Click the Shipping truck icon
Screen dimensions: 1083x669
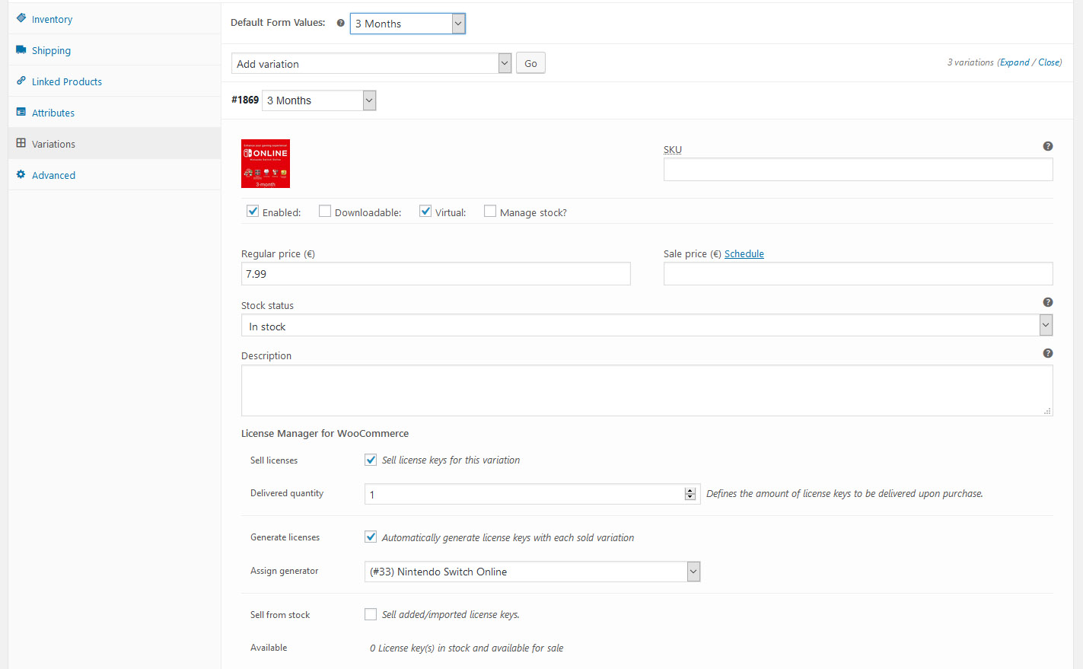(x=21, y=49)
